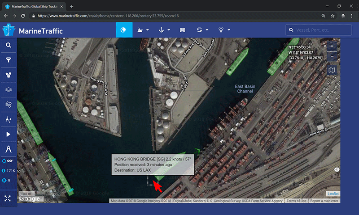Open the Live Map globe tab
359x215 pixels.
tap(124, 30)
